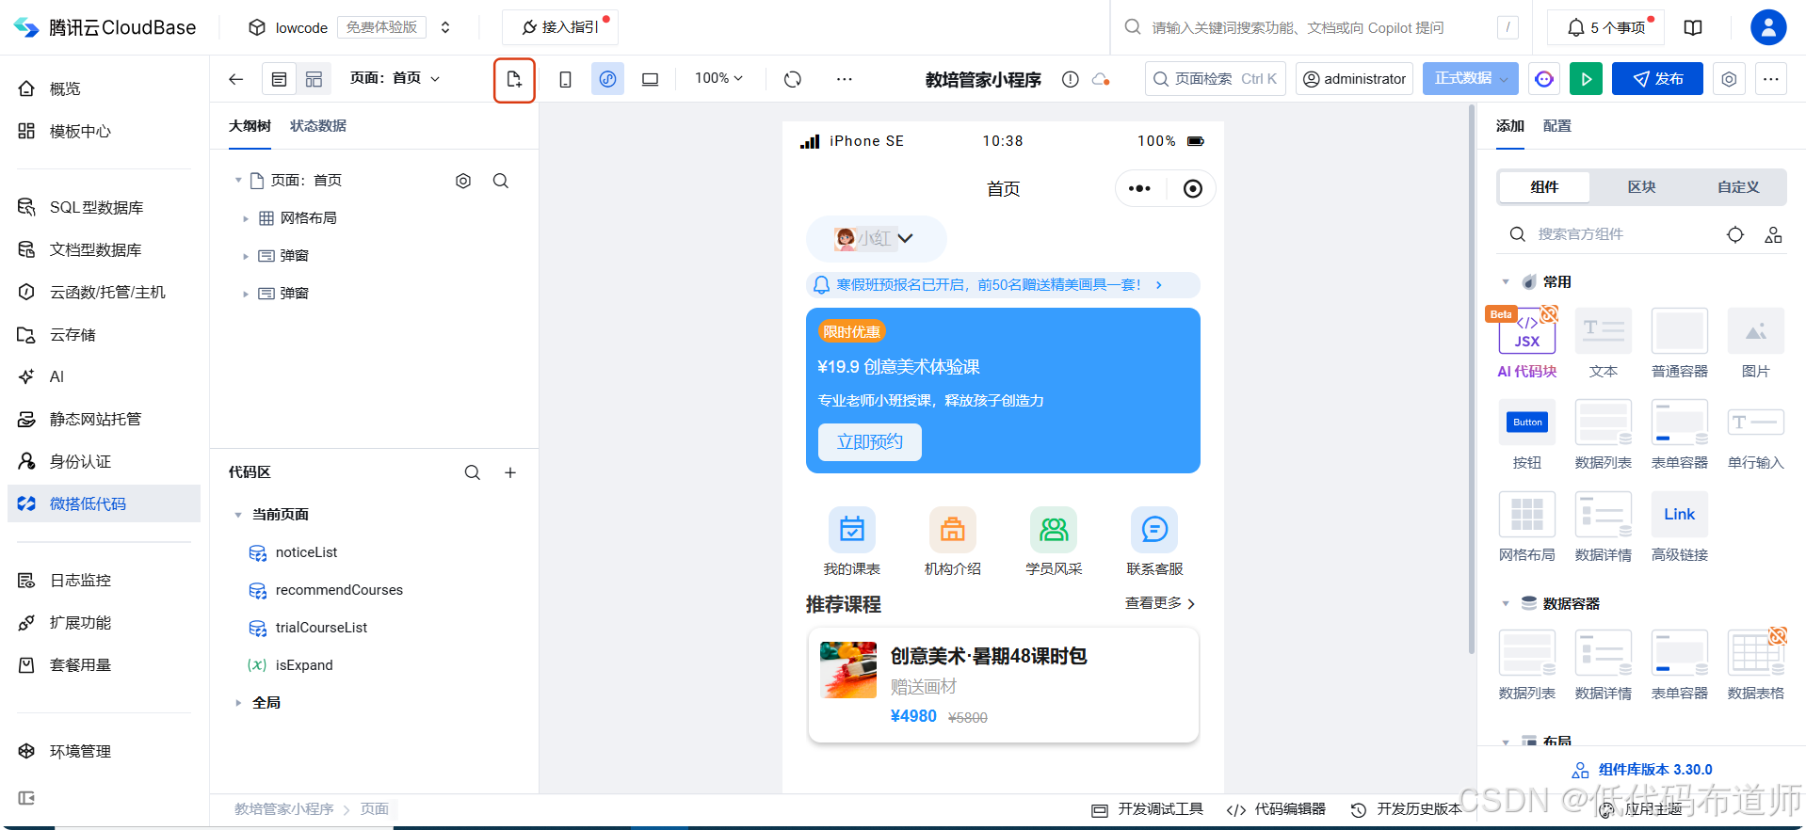Open page settings icon in outline tree

[x=463, y=181]
